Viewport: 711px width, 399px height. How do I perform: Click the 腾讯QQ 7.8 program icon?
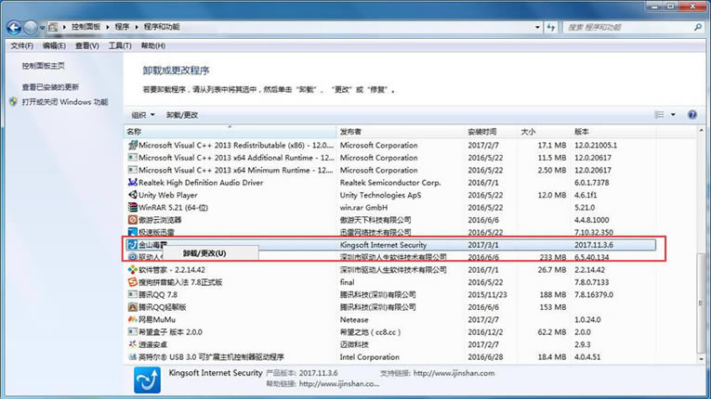coord(132,294)
